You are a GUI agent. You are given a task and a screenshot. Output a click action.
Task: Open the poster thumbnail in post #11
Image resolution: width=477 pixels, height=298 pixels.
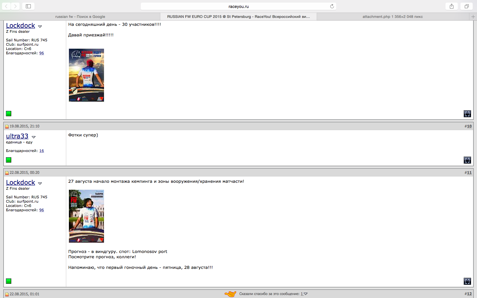pos(86,216)
